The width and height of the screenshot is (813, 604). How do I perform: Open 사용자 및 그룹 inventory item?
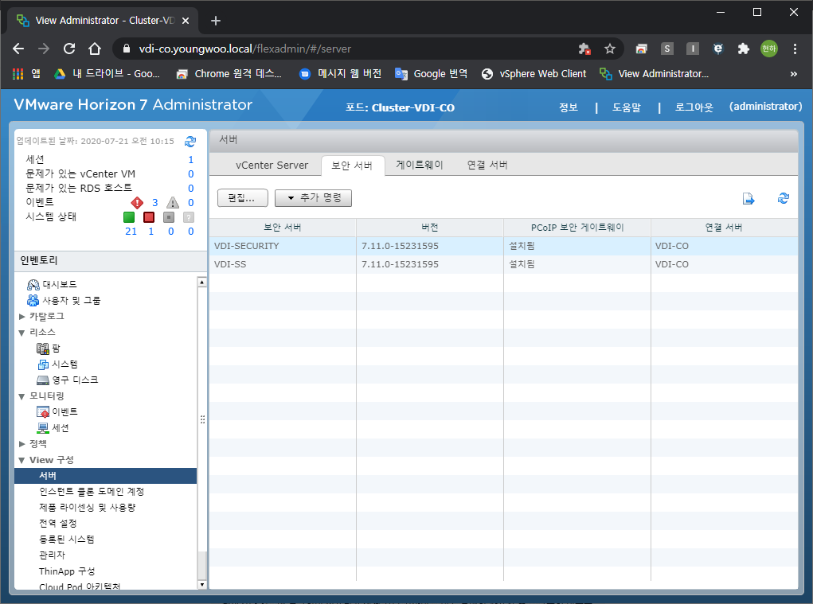[x=63, y=301]
